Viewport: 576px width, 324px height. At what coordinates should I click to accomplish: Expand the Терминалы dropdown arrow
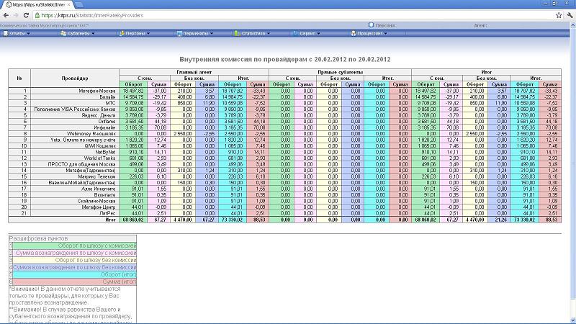212,33
